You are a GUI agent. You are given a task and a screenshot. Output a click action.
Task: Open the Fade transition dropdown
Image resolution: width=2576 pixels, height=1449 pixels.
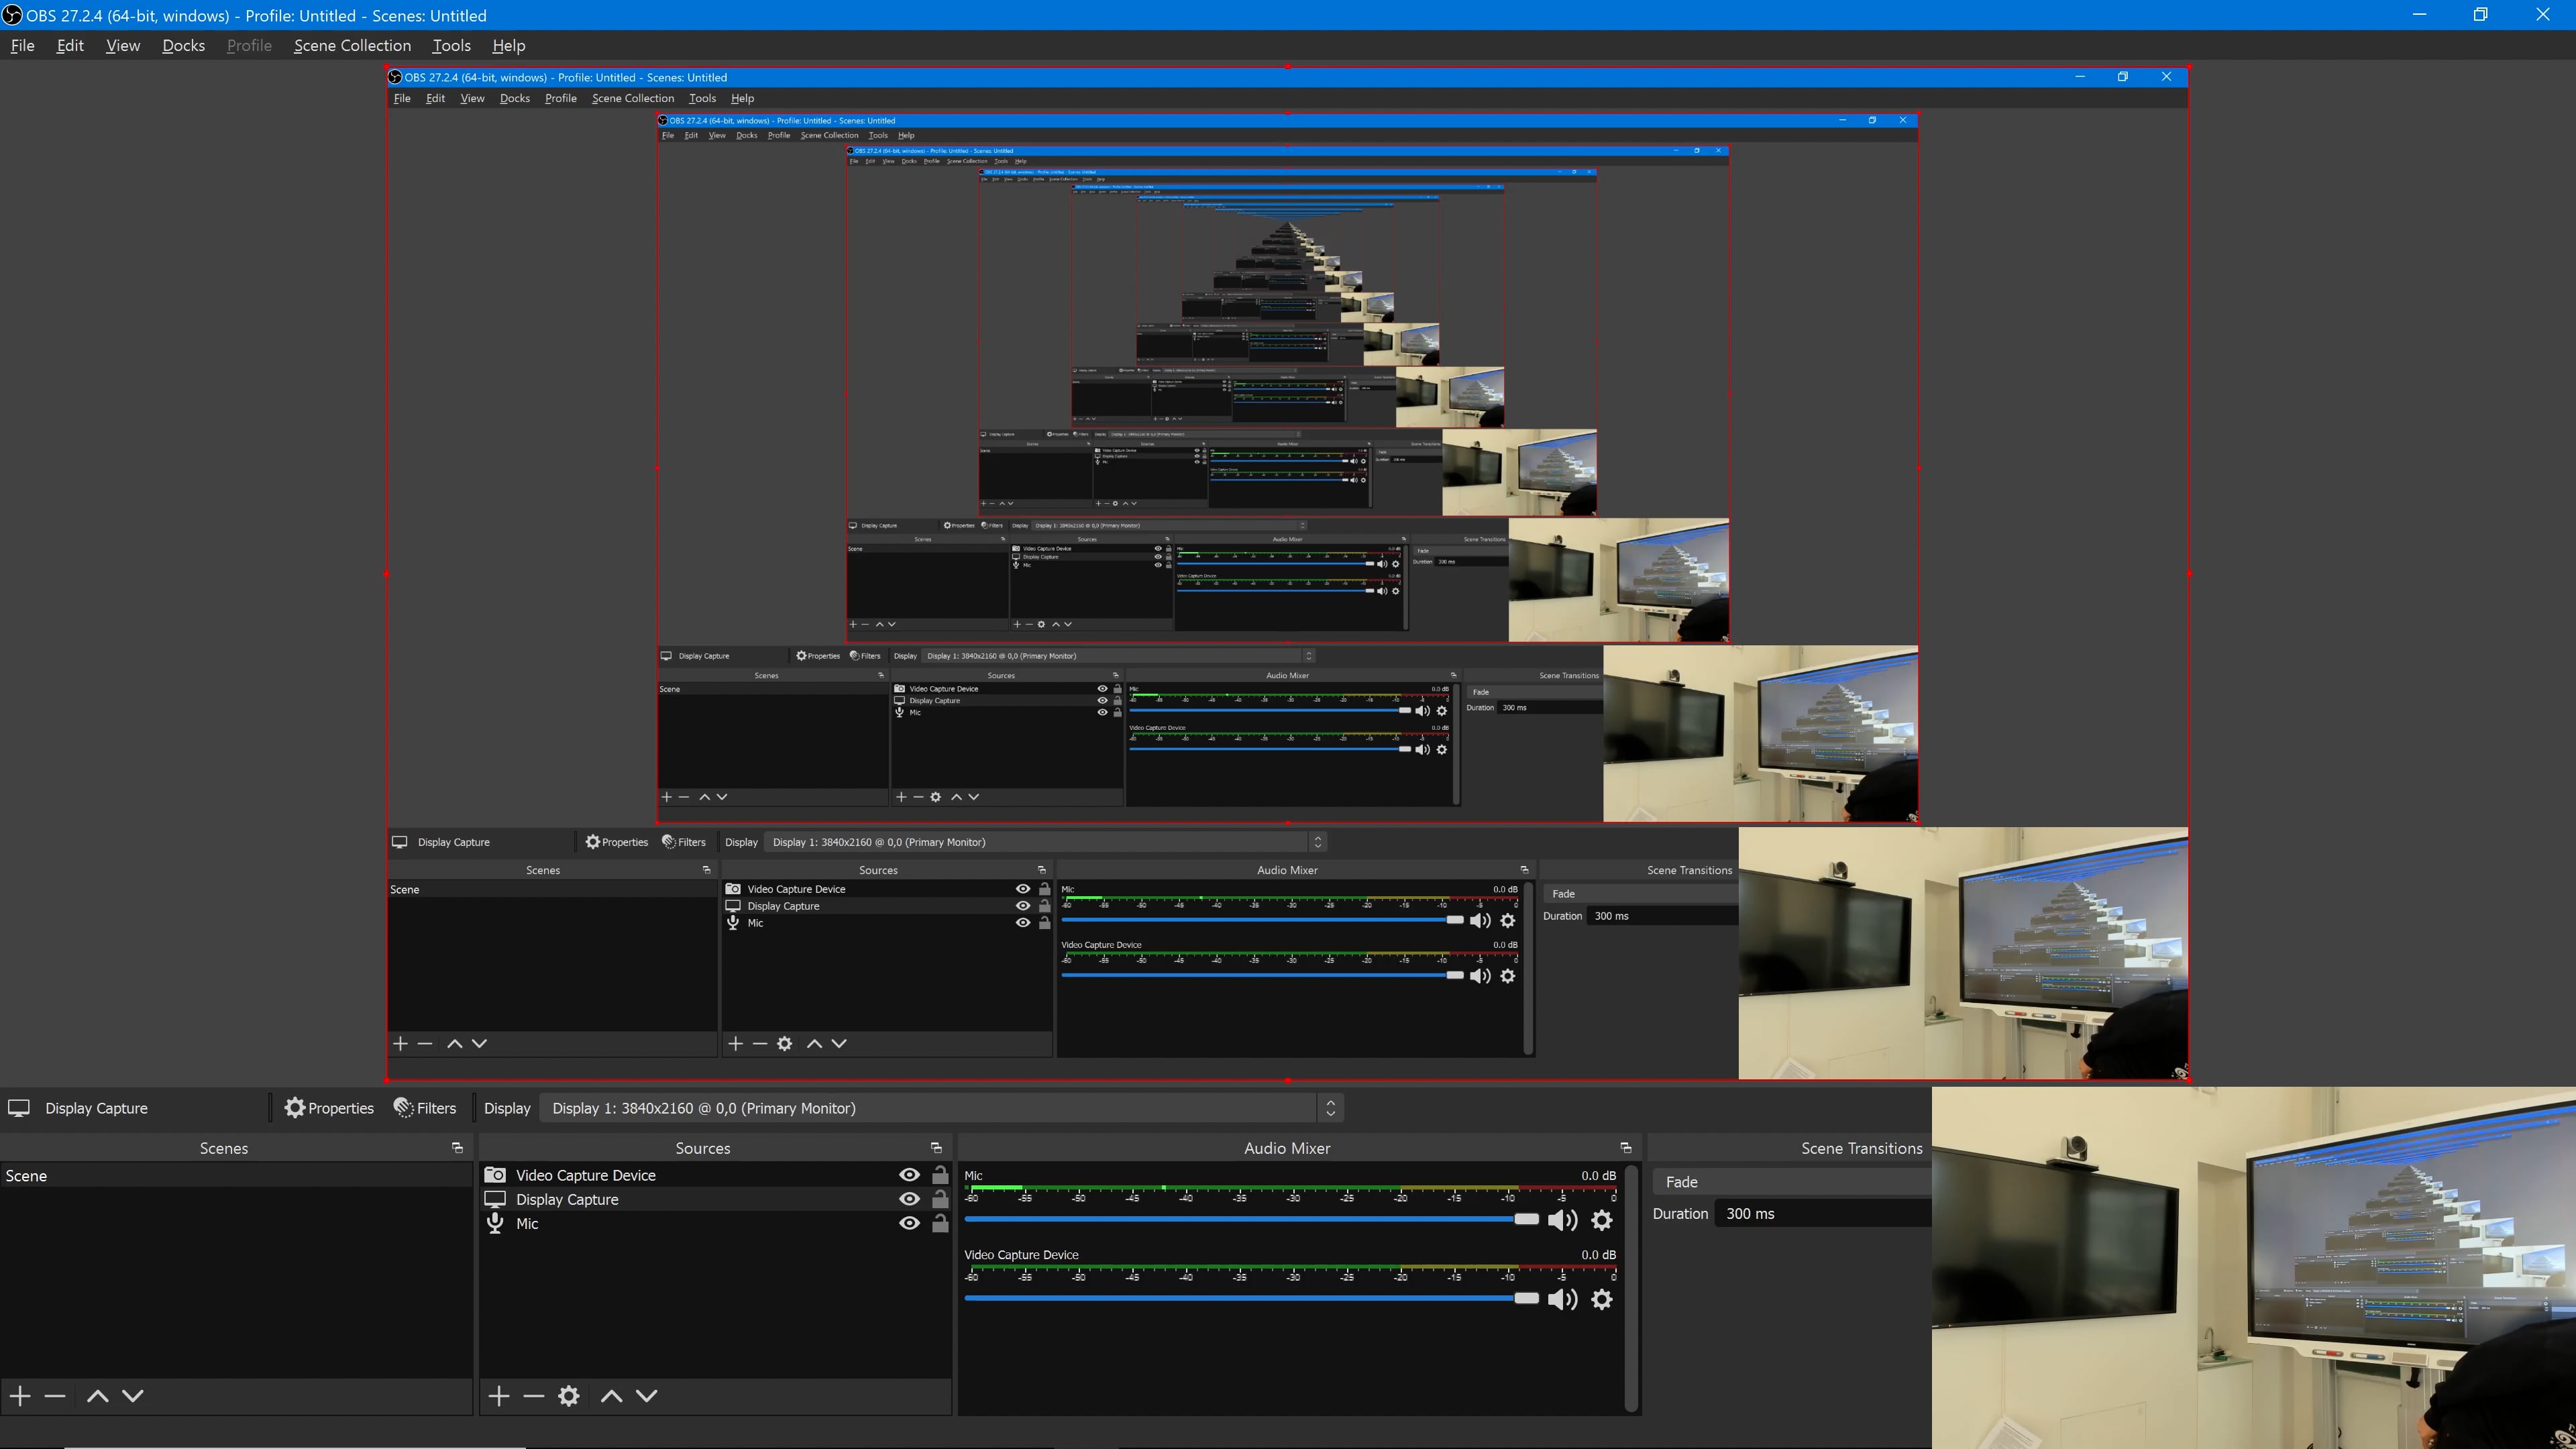coord(1792,1182)
